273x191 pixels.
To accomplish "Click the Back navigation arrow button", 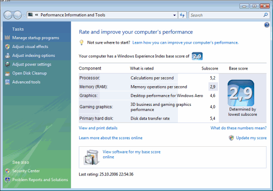I will pyautogui.click(x=8, y=15).
